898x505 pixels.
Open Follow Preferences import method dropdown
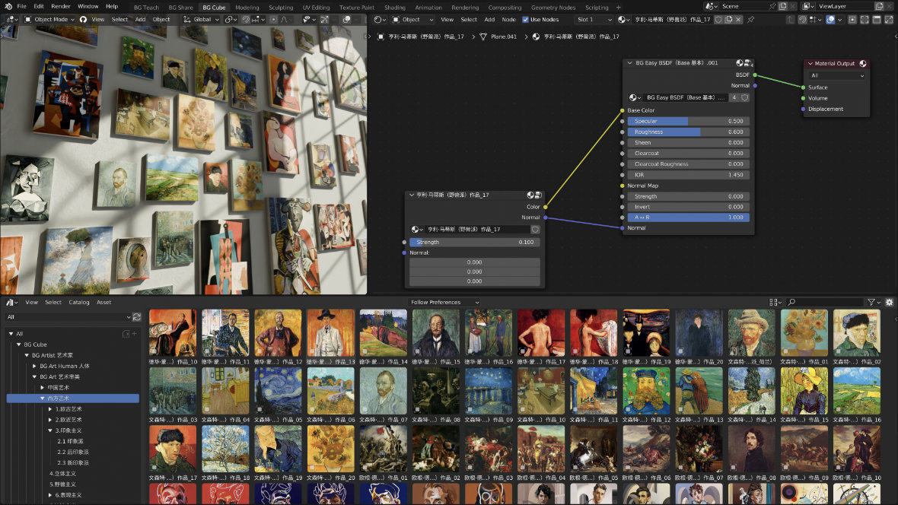444,302
